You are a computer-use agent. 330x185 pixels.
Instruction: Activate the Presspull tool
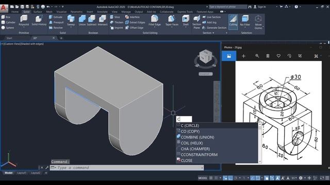[56, 22]
